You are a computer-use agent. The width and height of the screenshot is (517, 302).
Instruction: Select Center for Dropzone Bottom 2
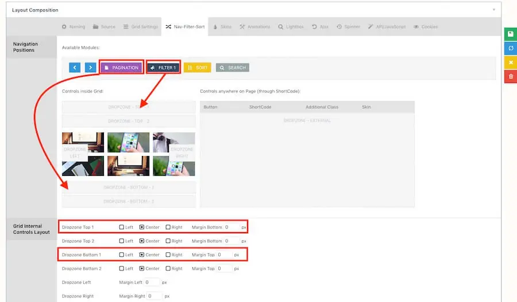click(x=142, y=268)
